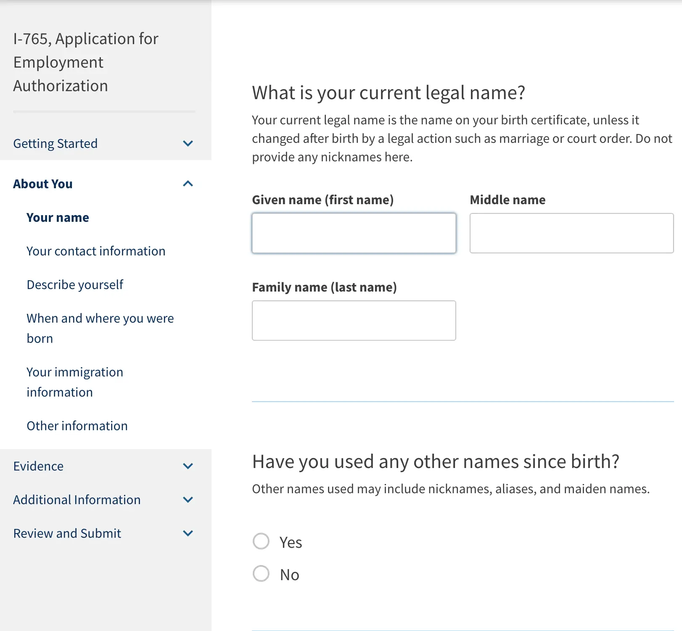The width and height of the screenshot is (682, 631).
Task: Open the Your name page link
Action: (58, 218)
